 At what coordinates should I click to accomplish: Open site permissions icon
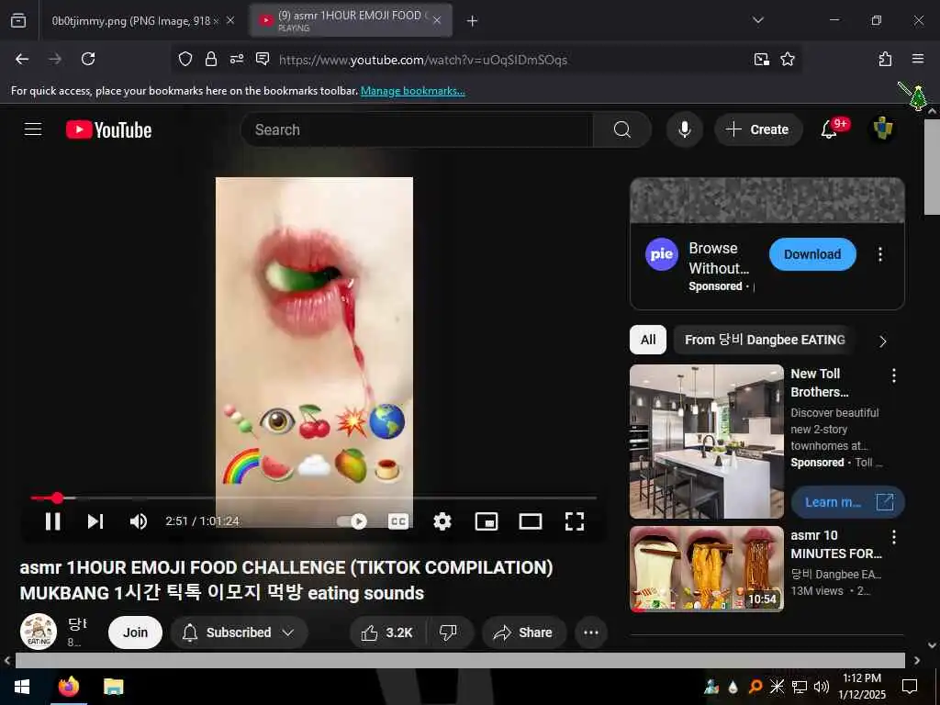point(237,59)
